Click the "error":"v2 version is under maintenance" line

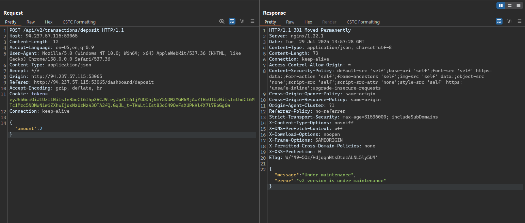(330, 180)
